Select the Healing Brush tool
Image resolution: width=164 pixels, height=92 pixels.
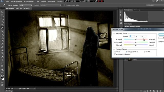click(2, 31)
